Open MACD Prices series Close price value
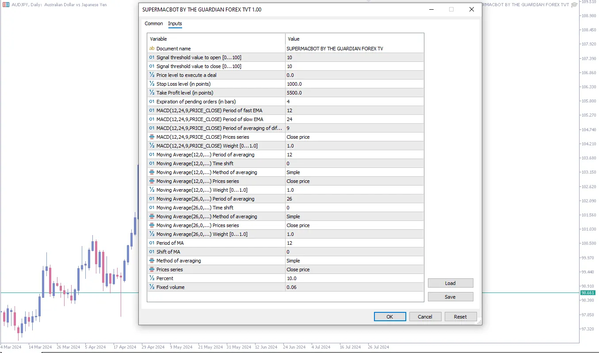This screenshot has height=353, width=599. click(x=354, y=137)
